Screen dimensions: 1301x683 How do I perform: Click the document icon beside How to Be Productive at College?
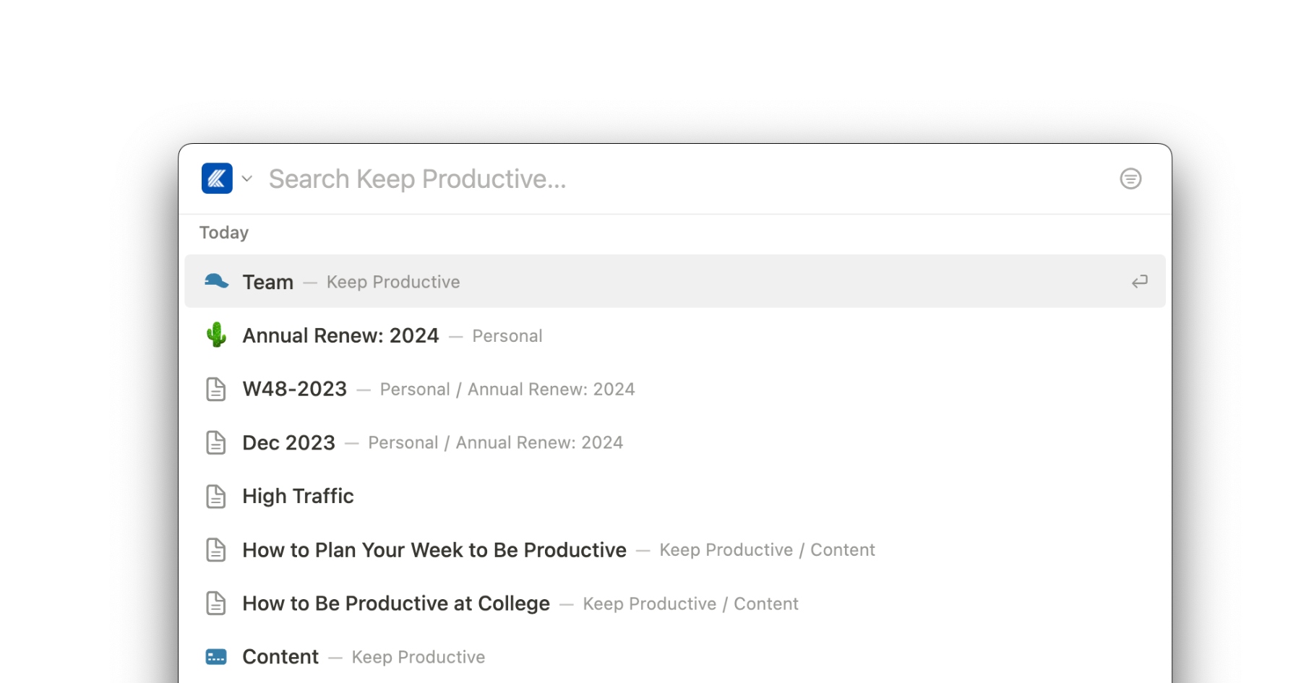(x=216, y=603)
